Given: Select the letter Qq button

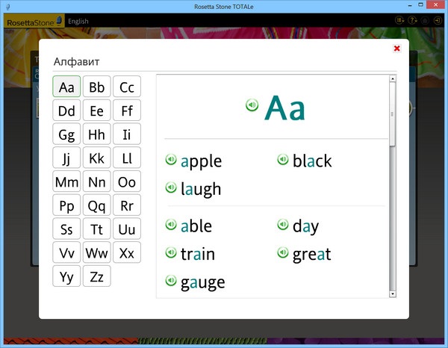Looking at the screenshot, I should [x=97, y=205].
